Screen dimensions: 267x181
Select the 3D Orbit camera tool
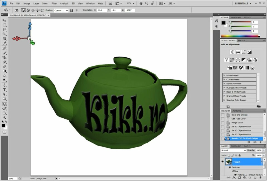4,109
